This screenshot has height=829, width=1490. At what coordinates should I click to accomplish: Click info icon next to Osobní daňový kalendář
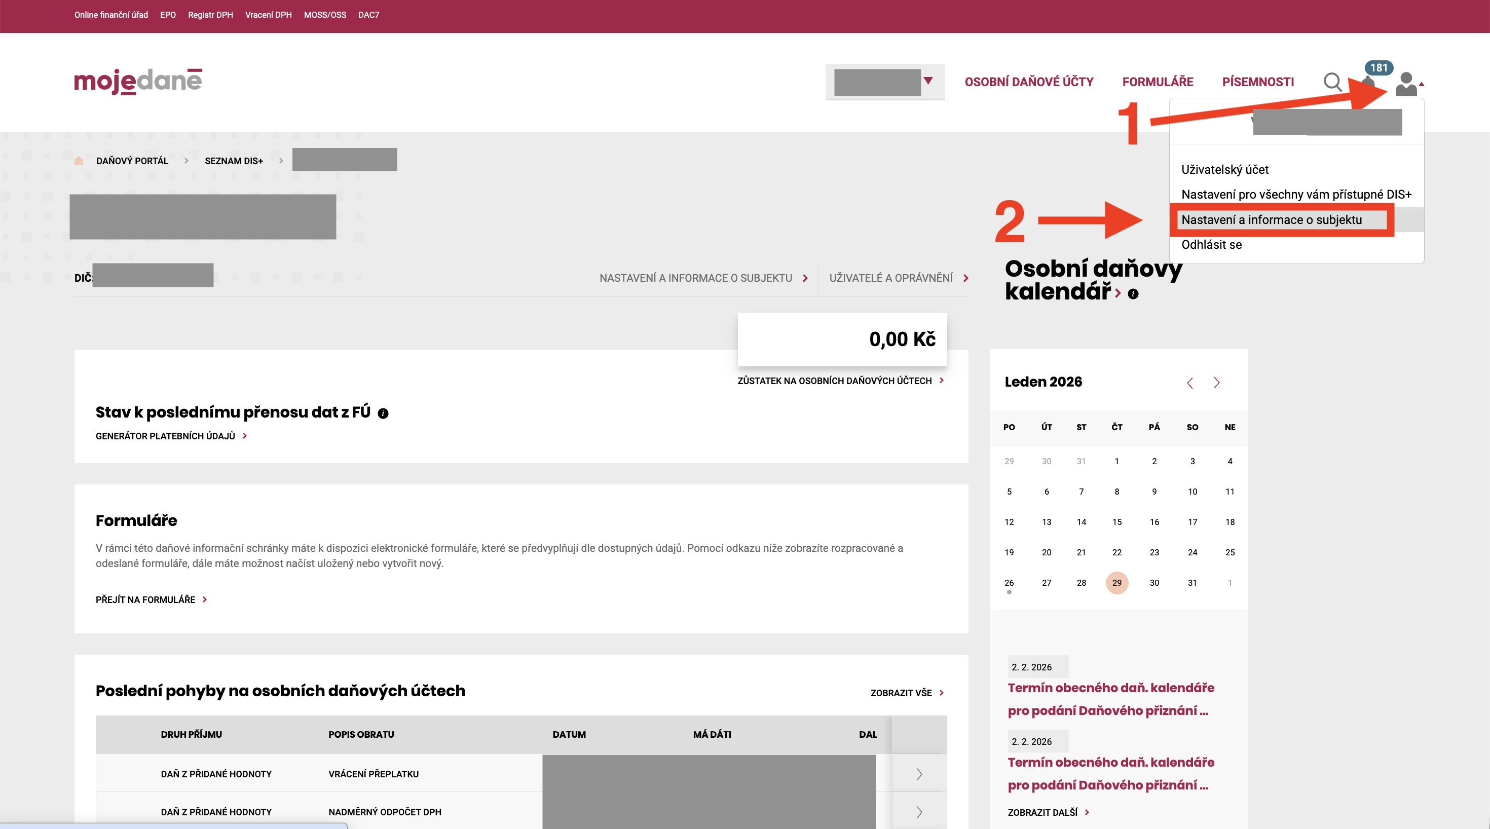pyautogui.click(x=1133, y=294)
